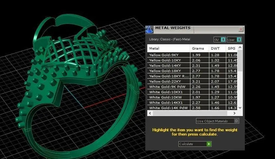Sort by the Grams column header

coord(200,48)
